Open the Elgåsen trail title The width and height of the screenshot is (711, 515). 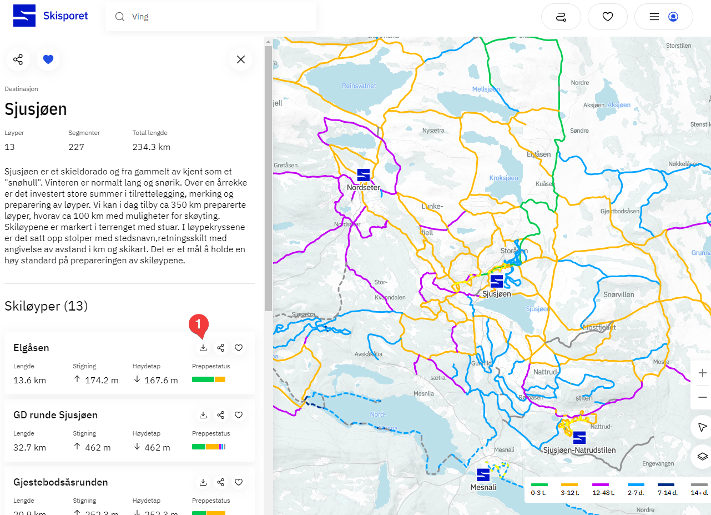point(31,348)
